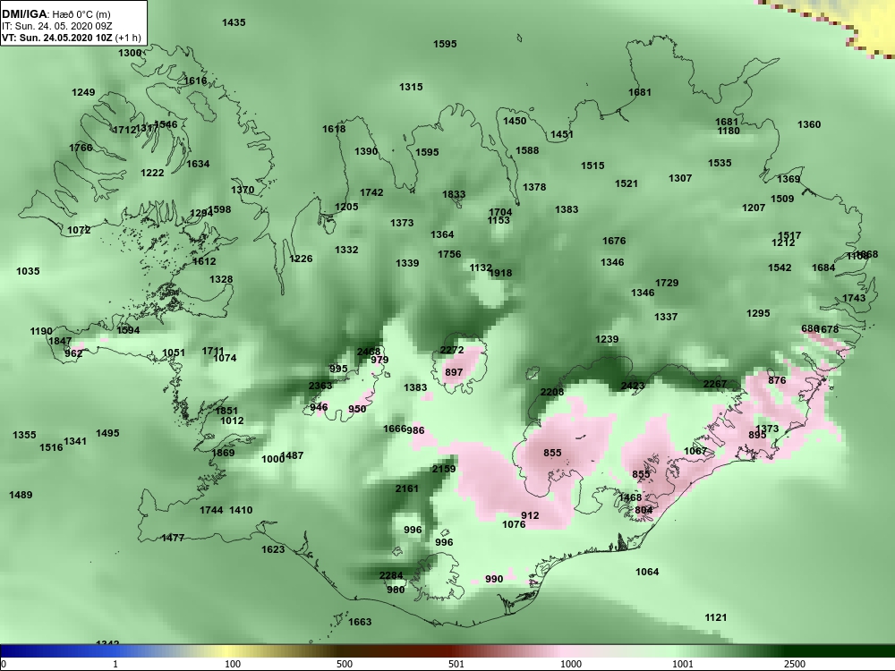The image size is (895, 671).
Task: Pick the value 1315 over the northern sea
Action: [x=411, y=87]
